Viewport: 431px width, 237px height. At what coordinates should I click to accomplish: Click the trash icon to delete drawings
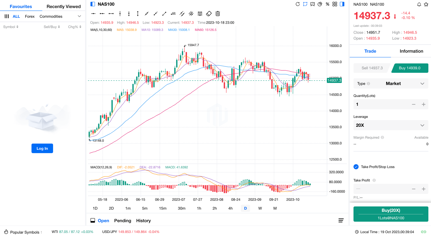(218, 14)
